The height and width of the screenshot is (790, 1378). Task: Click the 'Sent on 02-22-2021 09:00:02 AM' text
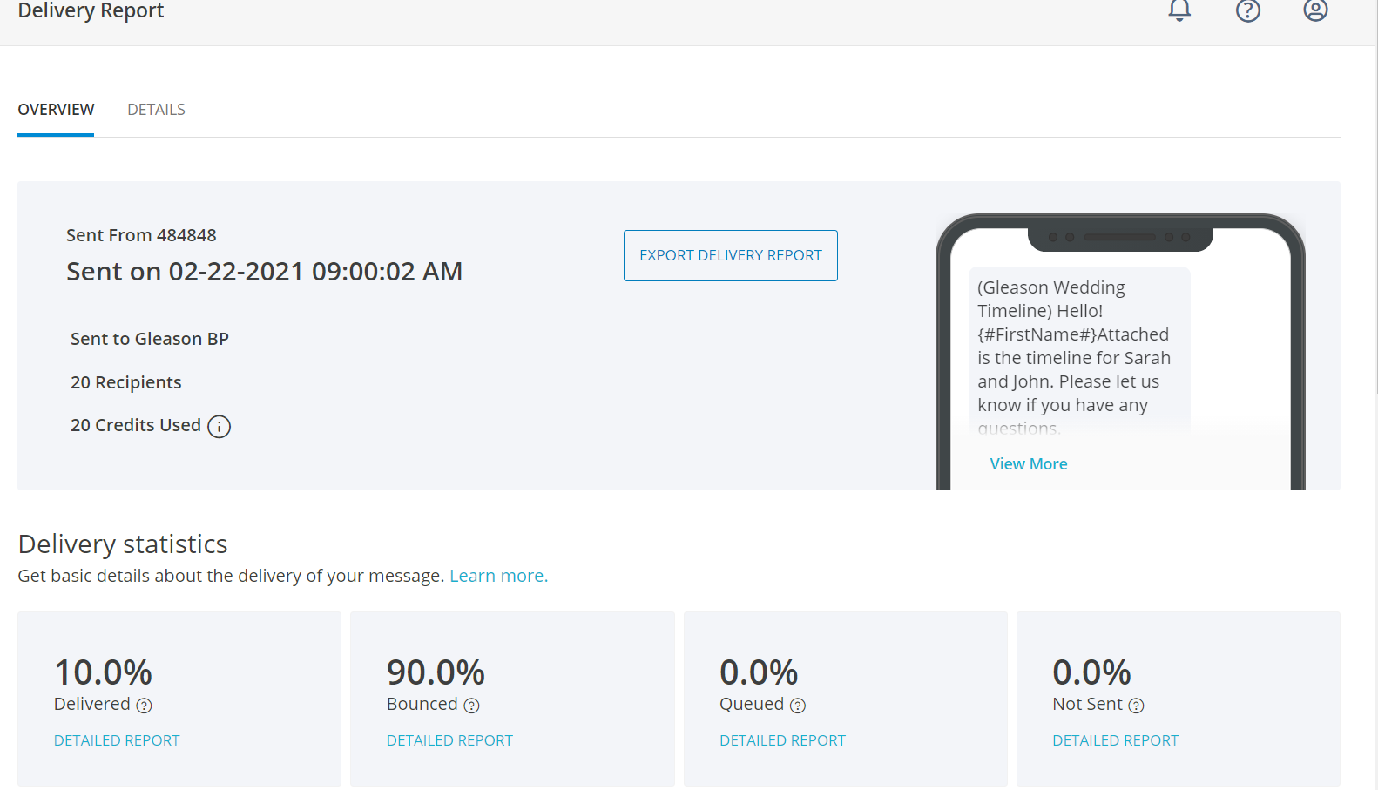coord(264,272)
